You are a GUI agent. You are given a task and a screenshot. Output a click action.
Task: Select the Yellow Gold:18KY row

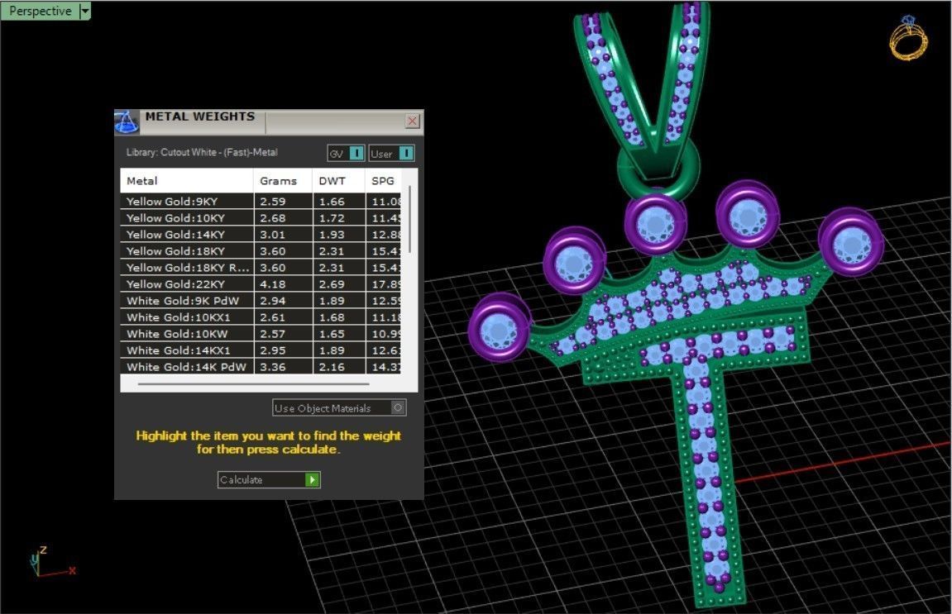click(x=261, y=250)
